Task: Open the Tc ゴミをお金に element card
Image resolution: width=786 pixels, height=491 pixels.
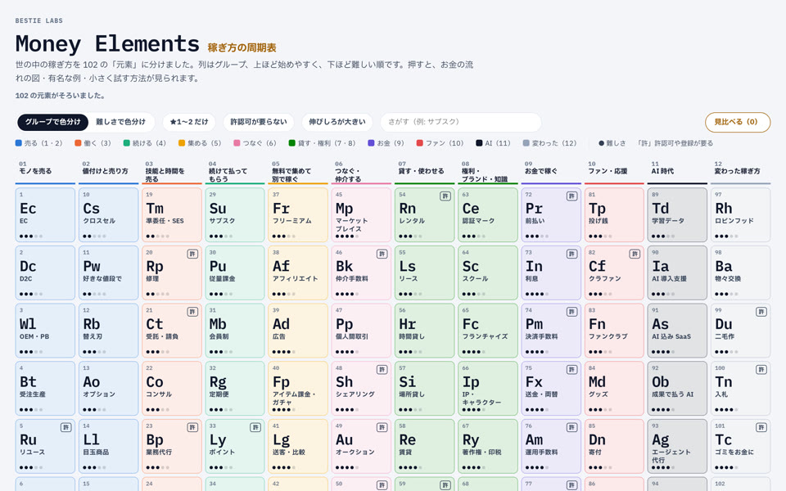Action: click(740, 447)
